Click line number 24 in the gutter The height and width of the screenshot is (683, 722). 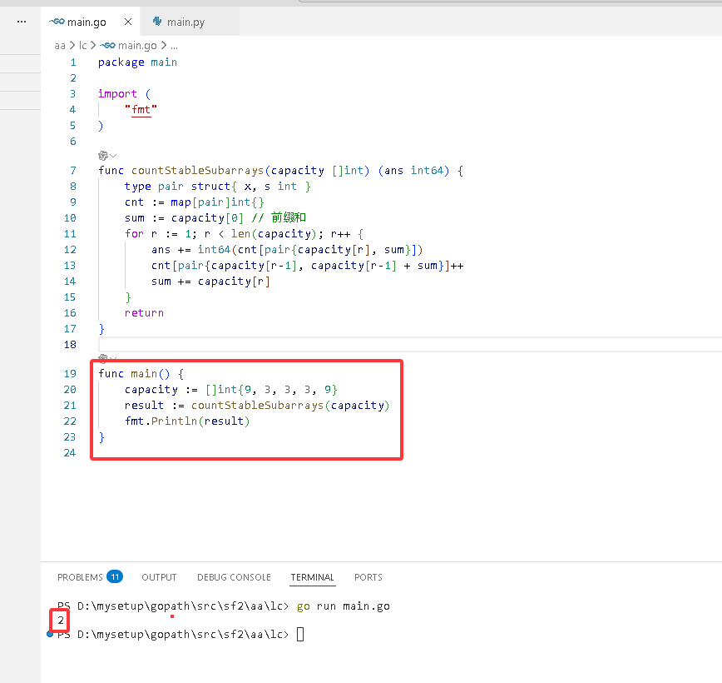coord(70,453)
